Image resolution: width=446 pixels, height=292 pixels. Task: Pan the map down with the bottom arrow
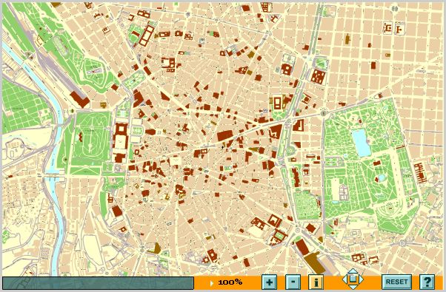(353, 287)
